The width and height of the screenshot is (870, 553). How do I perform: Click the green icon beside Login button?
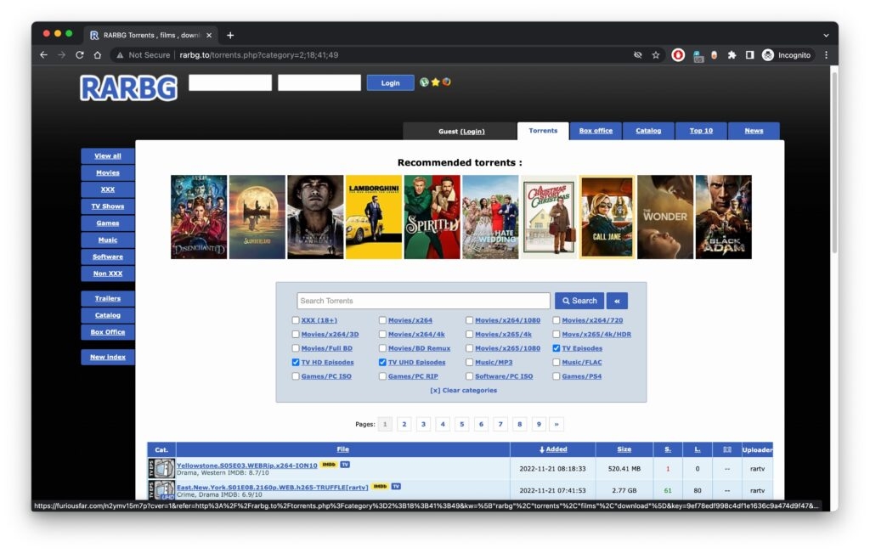425,82
